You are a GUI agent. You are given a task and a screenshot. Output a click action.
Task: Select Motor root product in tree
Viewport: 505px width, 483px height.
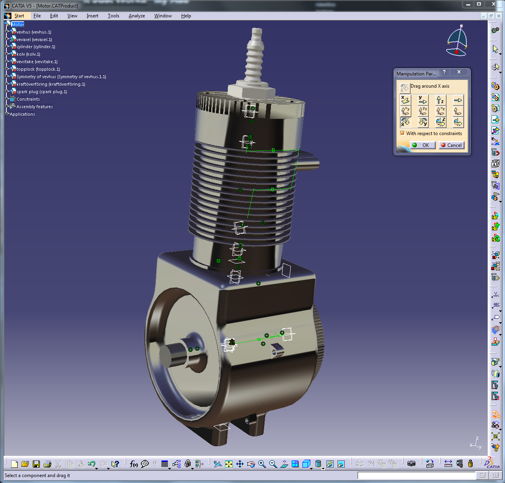click(18, 24)
